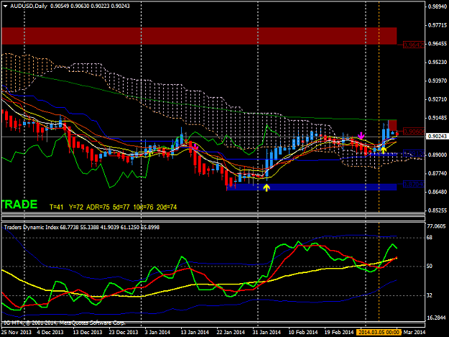Click the 0.98940 price scale value
Screen dimensions: 449x337
pyautogui.click(x=438, y=7)
